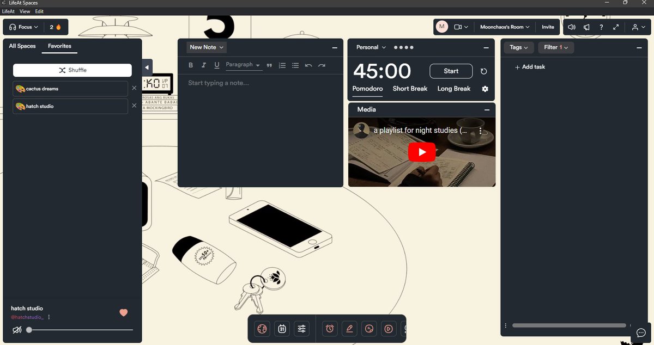The width and height of the screenshot is (654, 345).
Task: Select the cactus dreams space
Action: point(70,89)
